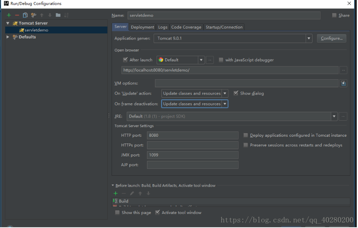The image size is (358, 228).
Task: Click the HTTPs port field
Action: (192, 145)
